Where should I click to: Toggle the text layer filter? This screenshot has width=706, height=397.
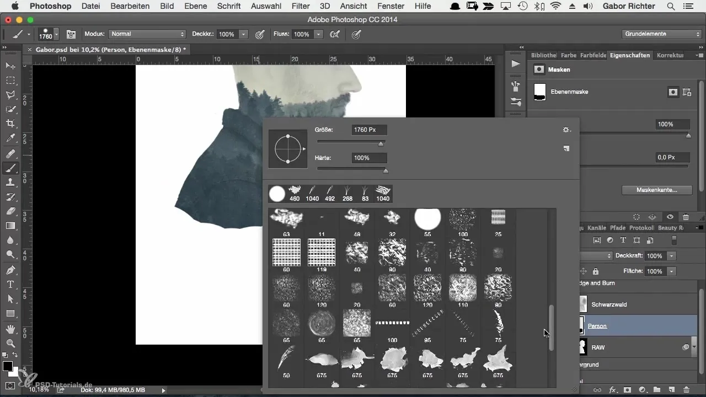pyautogui.click(x=623, y=240)
